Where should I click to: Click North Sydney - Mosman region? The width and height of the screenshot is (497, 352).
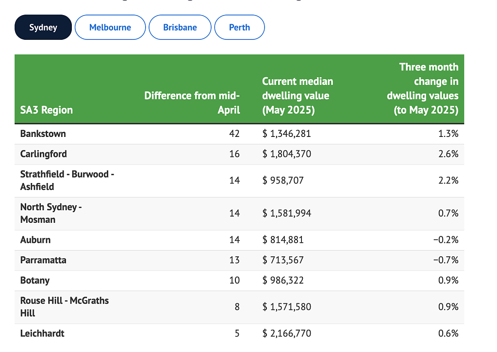coord(51,213)
